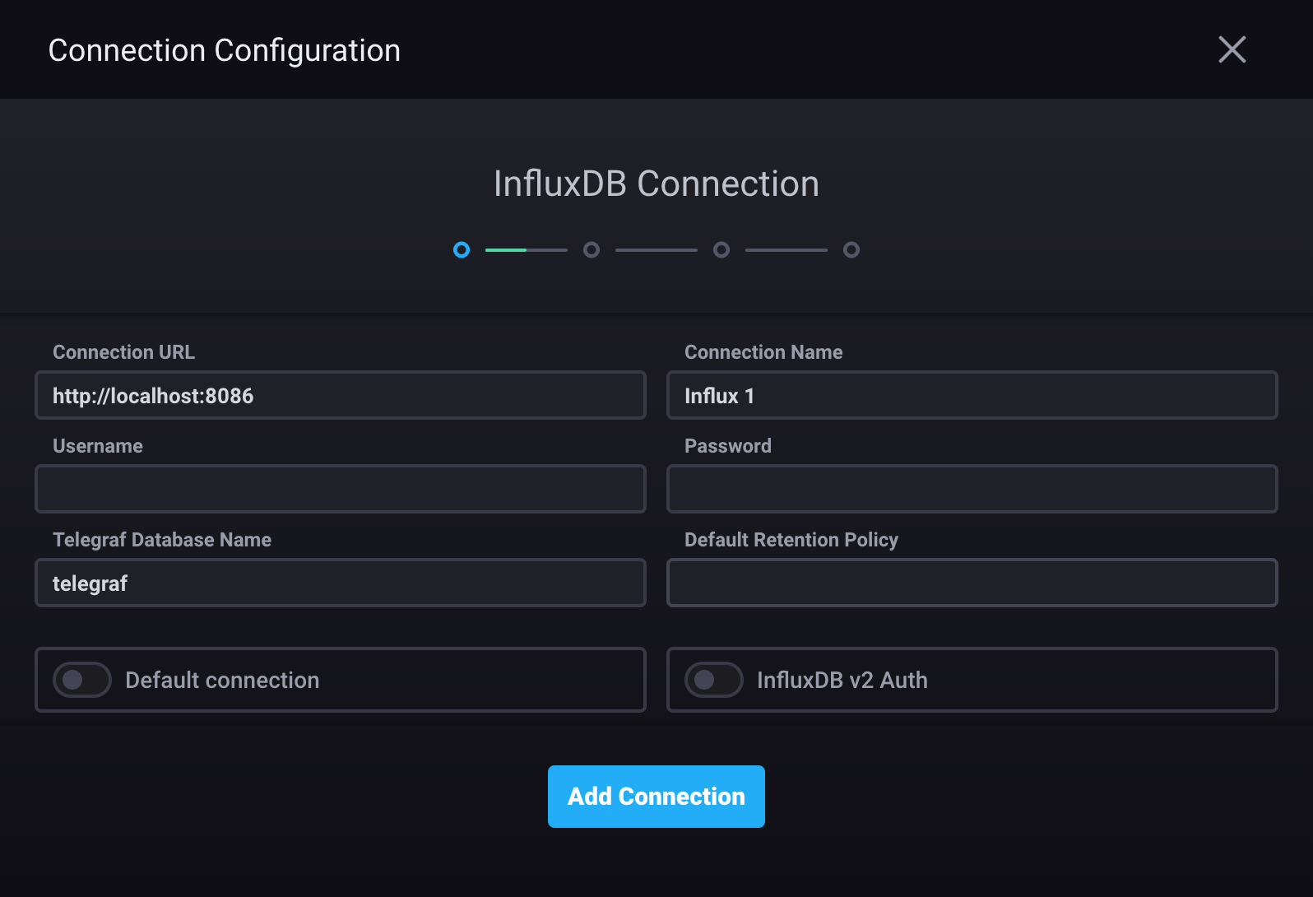Click the Default connection label text

pos(222,681)
